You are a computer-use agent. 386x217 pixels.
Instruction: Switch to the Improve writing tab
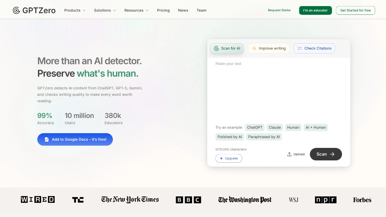click(269, 49)
